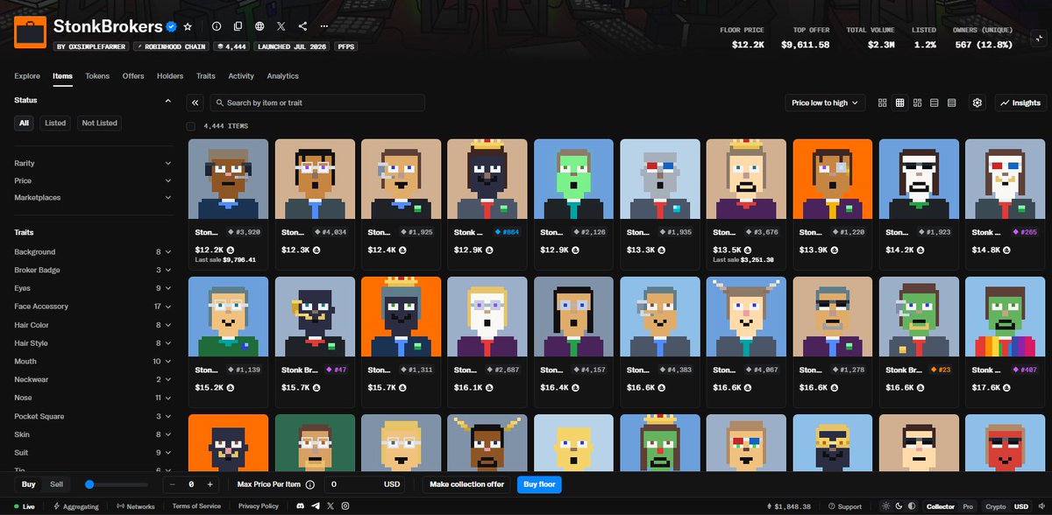Image resolution: width=1052 pixels, height=515 pixels.
Task: Open the website globe icon in the header
Action: point(259,27)
